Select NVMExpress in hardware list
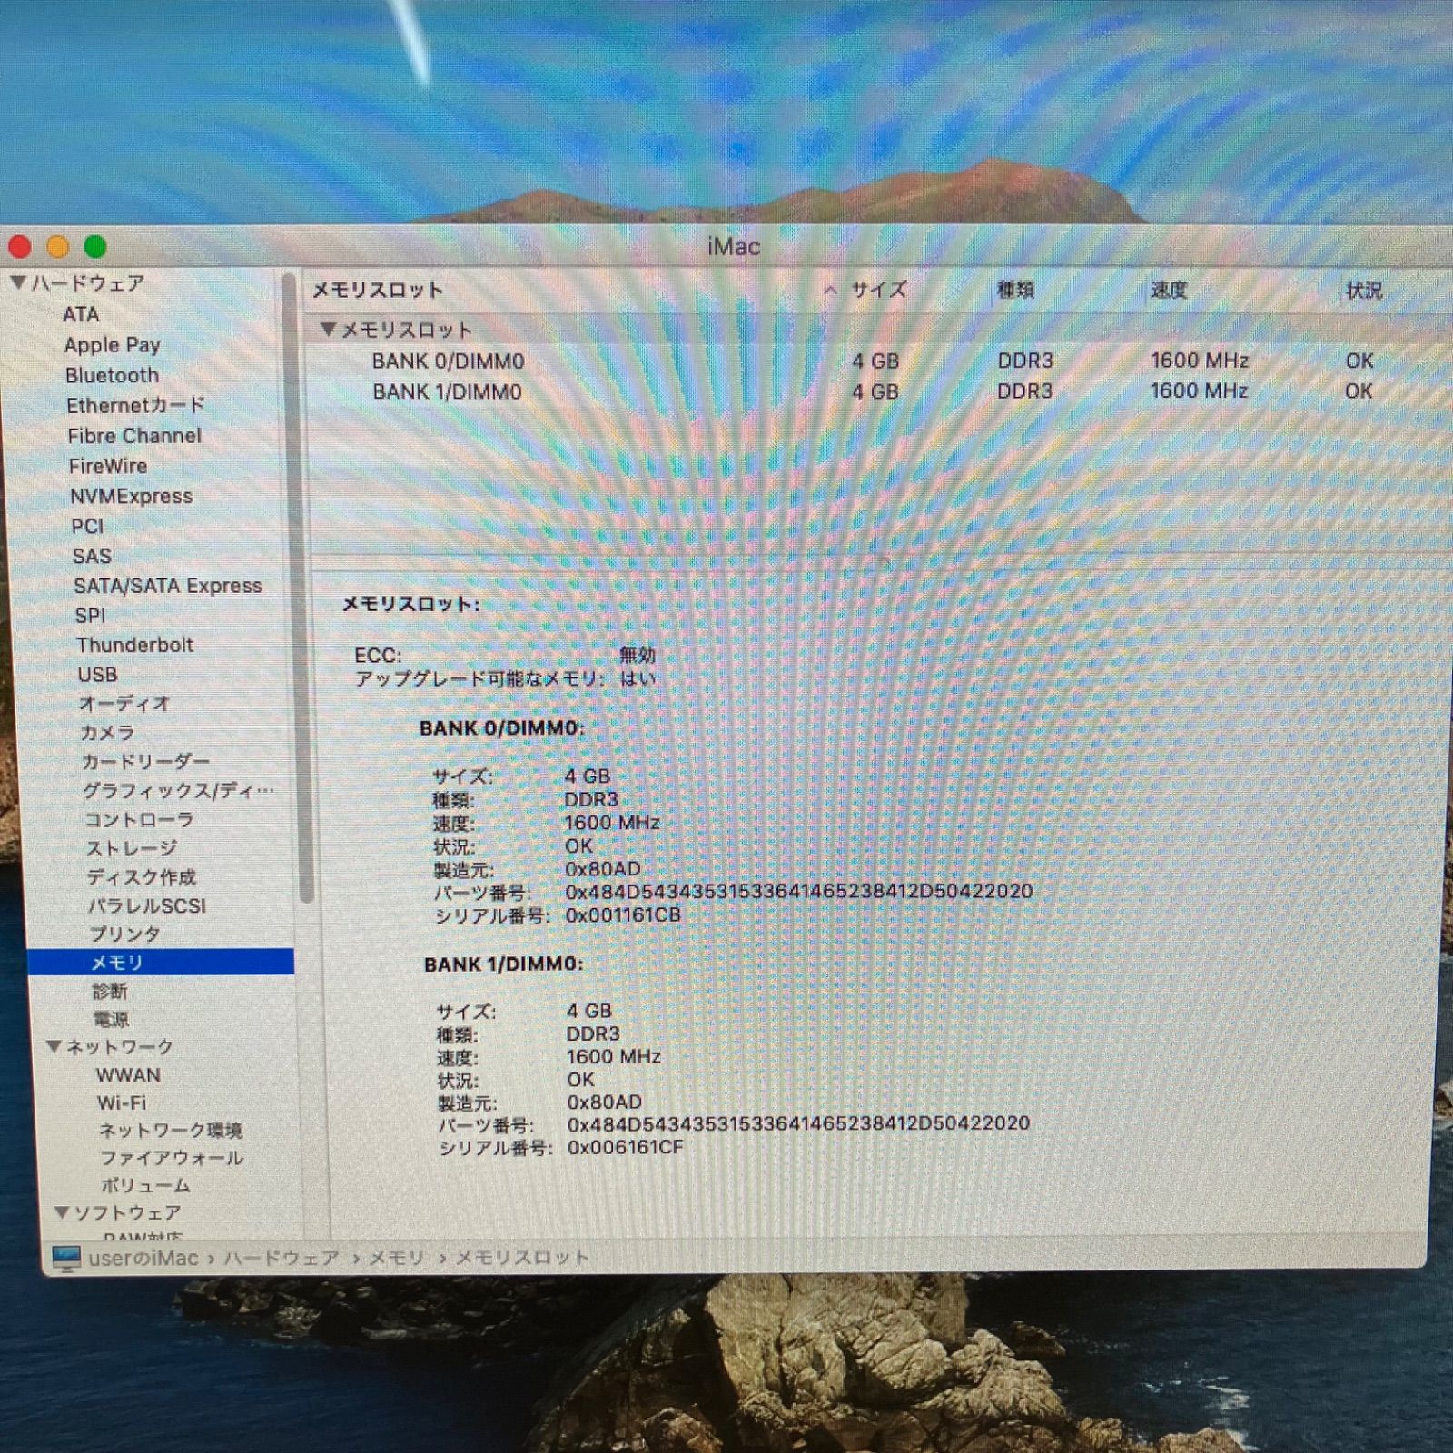Image resolution: width=1453 pixels, height=1453 pixels. pyautogui.click(x=132, y=496)
